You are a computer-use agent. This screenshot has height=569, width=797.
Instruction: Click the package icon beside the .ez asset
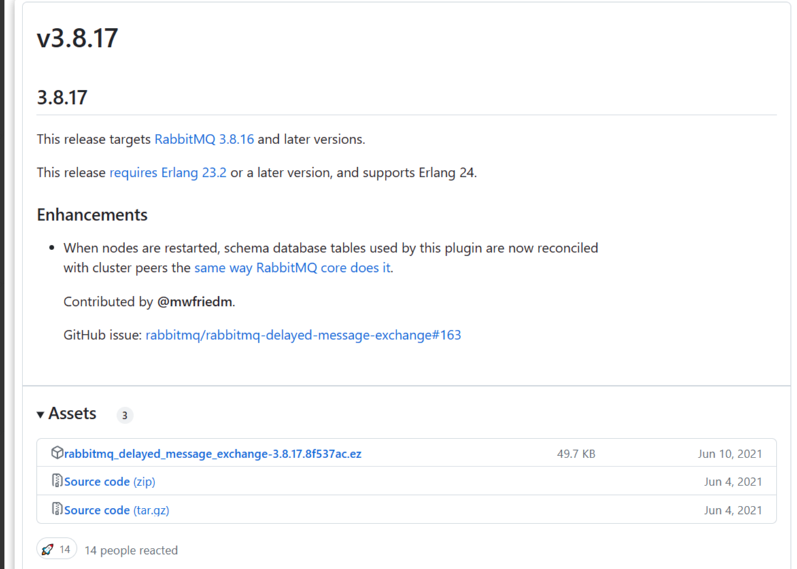(57, 453)
